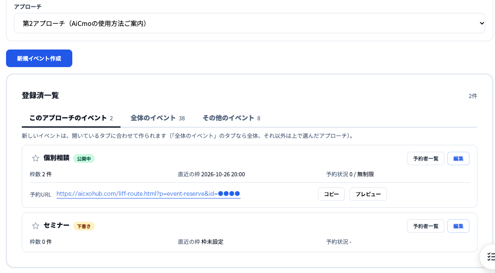Screen dimensions: 495x273
Task: Click the 2件 count label
Action: coord(473,96)
